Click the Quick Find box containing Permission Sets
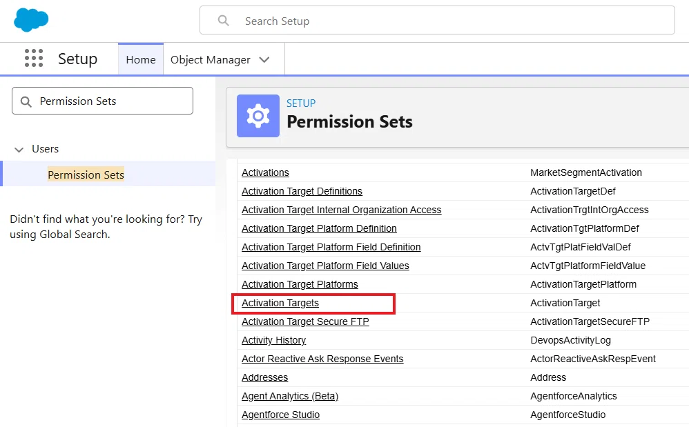Viewport: 689px width, 427px height. (102, 101)
